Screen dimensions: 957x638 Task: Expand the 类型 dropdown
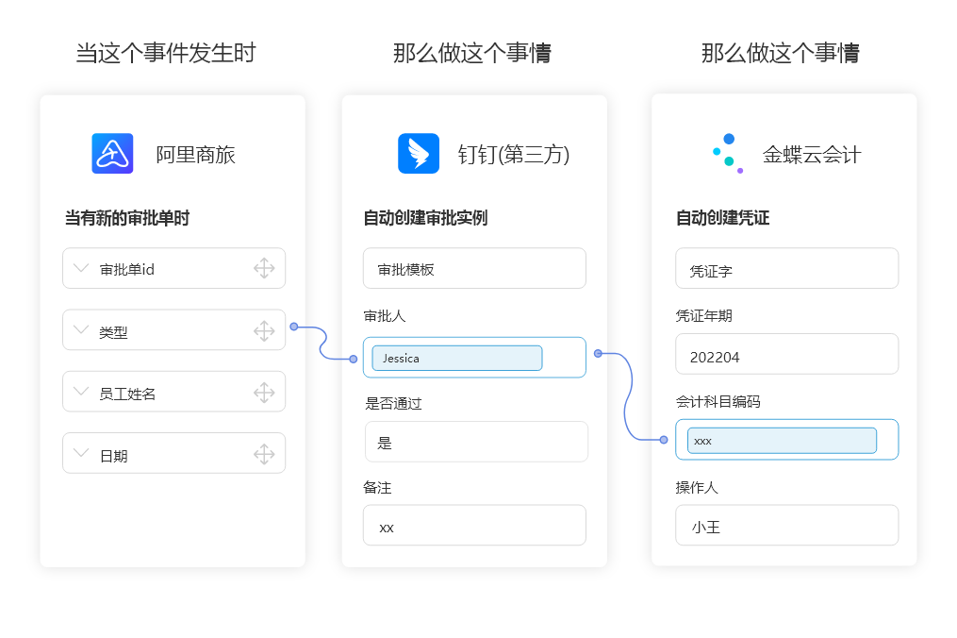[x=83, y=329]
